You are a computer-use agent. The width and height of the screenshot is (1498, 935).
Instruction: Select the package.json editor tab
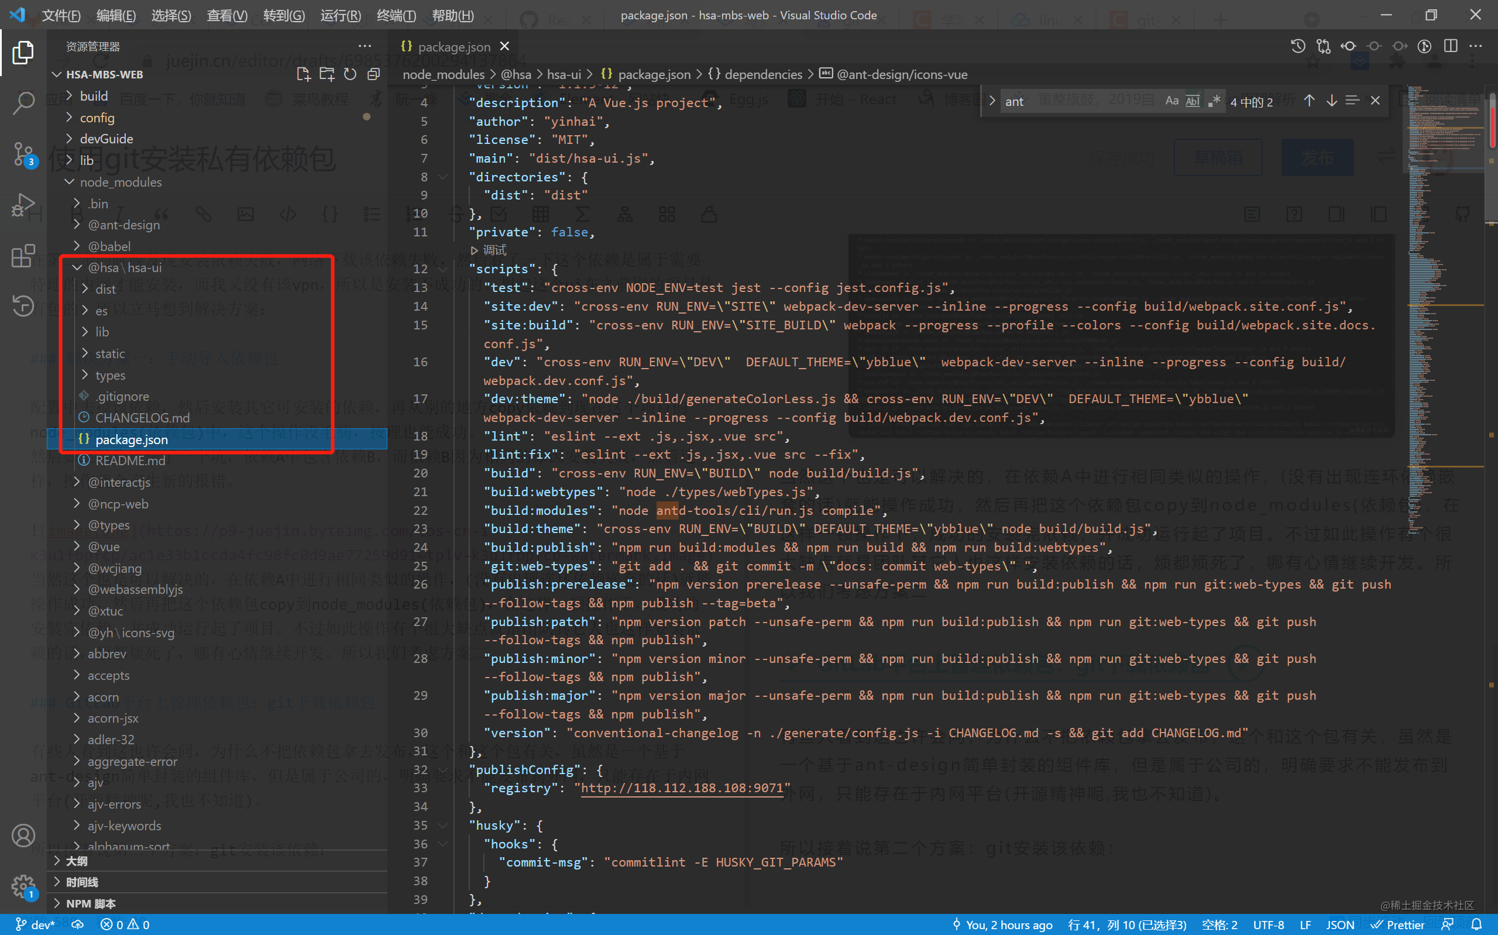[x=454, y=46]
